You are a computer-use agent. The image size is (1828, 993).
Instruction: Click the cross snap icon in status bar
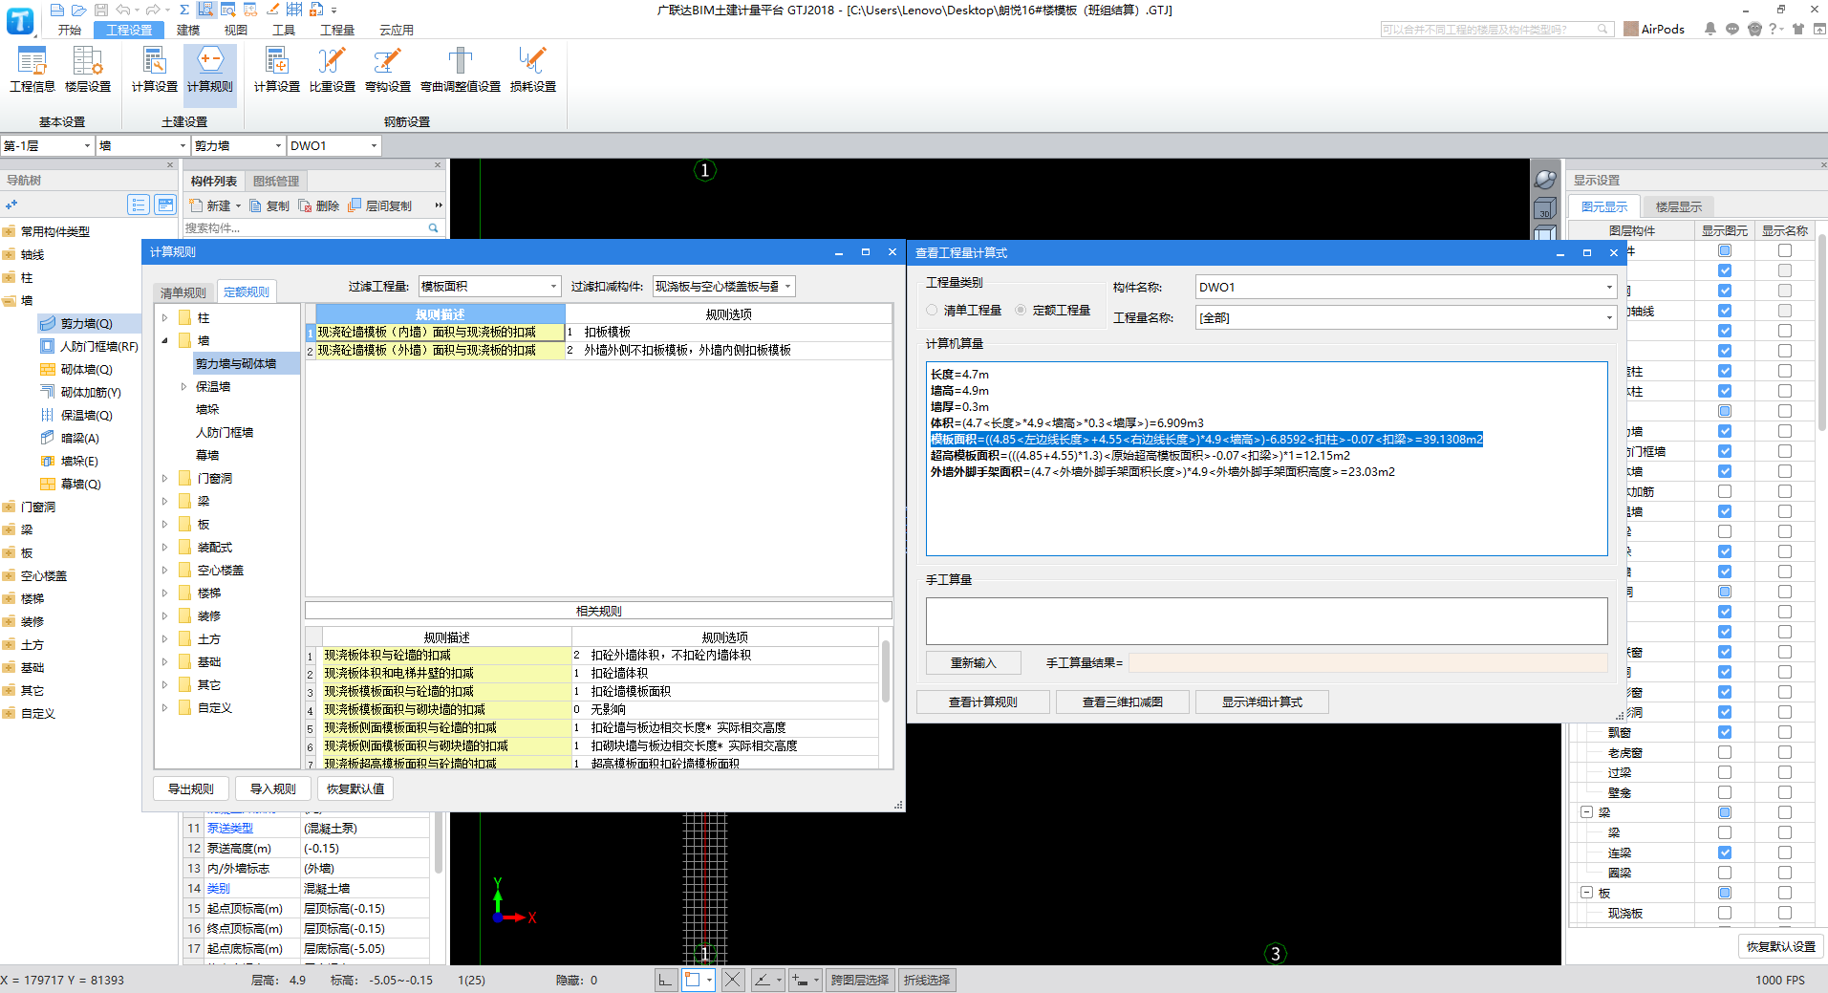pyautogui.click(x=732, y=980)
